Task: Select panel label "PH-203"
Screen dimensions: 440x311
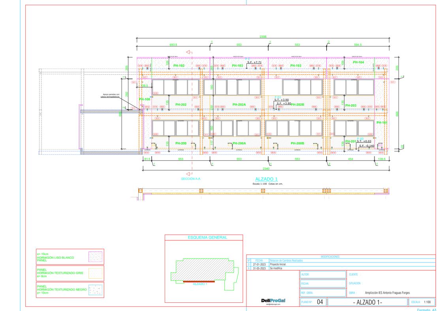Action: point(351,105)
